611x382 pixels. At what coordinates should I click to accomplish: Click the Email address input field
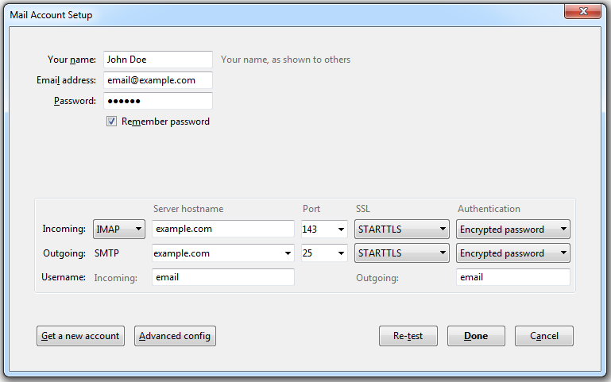[157, 80]
